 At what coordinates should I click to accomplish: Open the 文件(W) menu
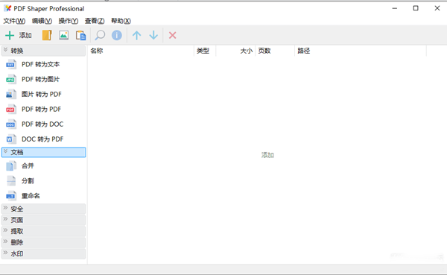[x=14, y=21]
